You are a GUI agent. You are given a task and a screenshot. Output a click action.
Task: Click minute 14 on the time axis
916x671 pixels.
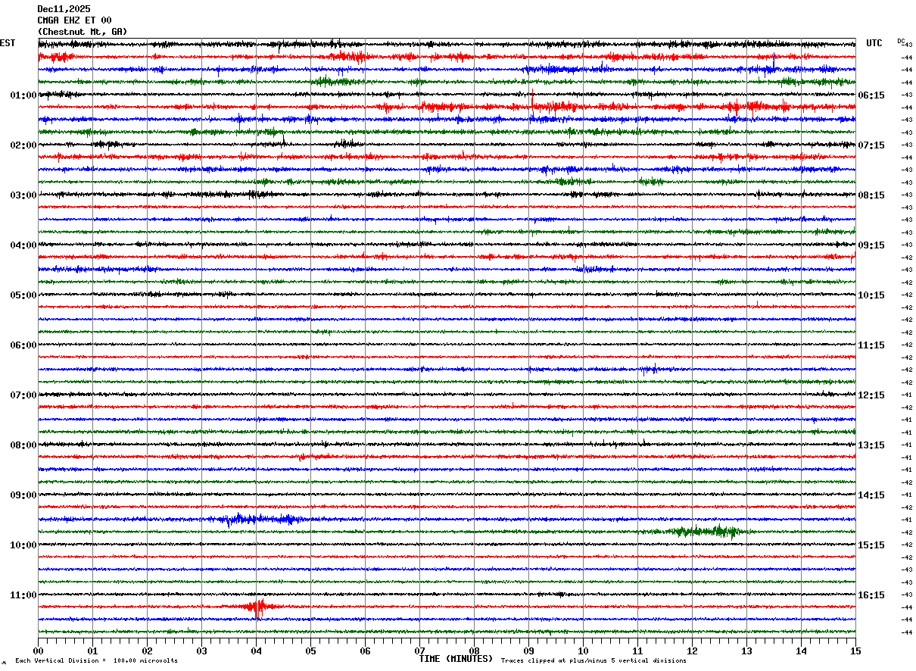[x=801, y=651]
